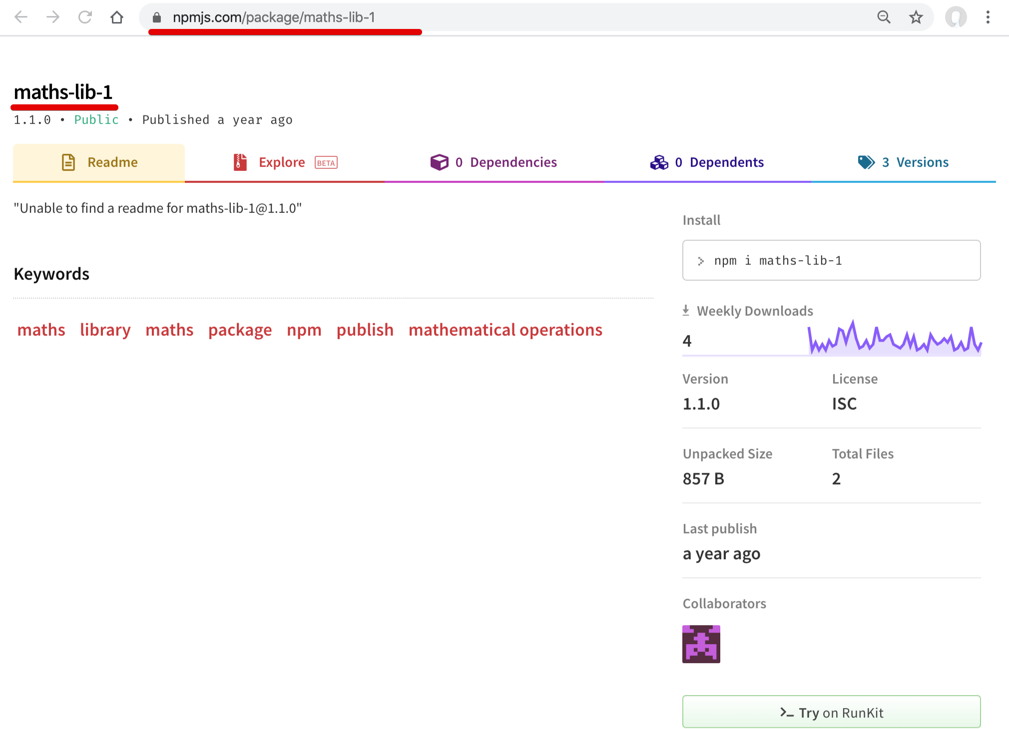
Task: Click the 'mathematical operations' keyword link
Action: click(x=505, y=330)
